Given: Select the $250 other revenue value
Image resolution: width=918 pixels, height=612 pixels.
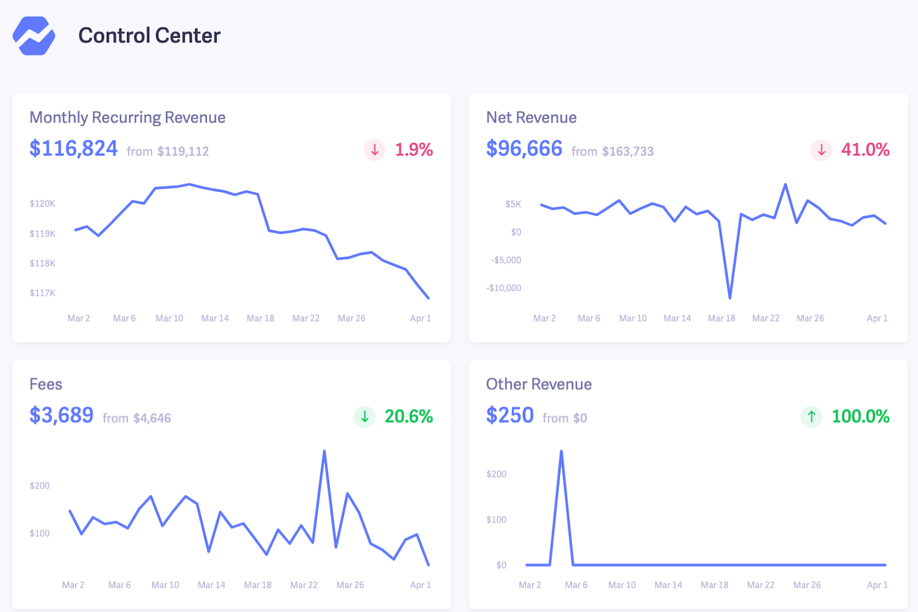Looking at the screenshot, I should point(510,415).
